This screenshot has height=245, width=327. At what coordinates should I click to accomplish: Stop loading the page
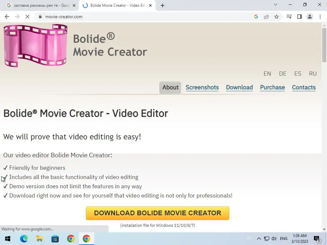[27, 17]
